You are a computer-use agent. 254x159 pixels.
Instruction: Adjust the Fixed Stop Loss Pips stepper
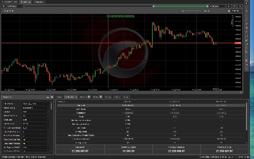48,139
